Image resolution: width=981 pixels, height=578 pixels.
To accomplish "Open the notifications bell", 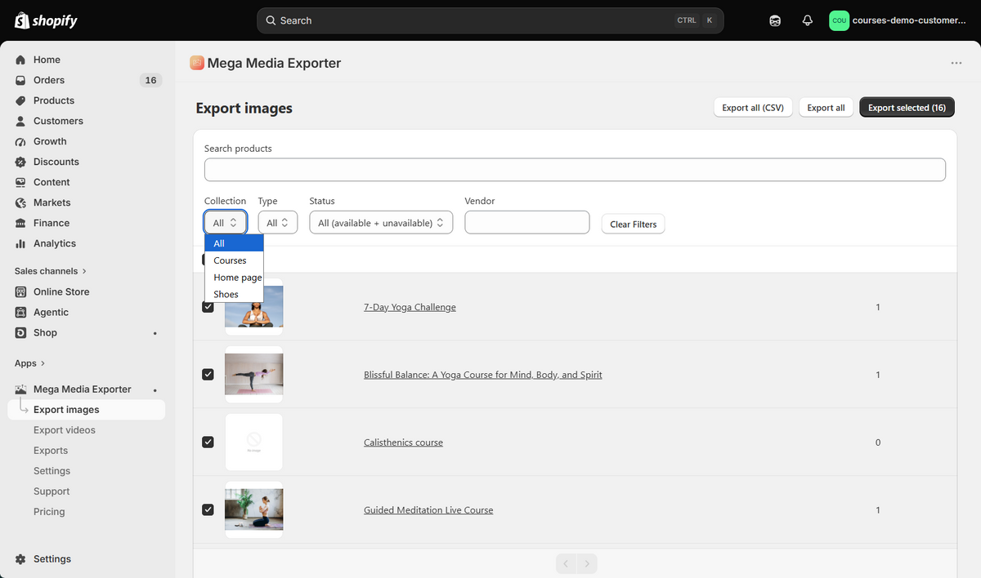I will point(808,20).
